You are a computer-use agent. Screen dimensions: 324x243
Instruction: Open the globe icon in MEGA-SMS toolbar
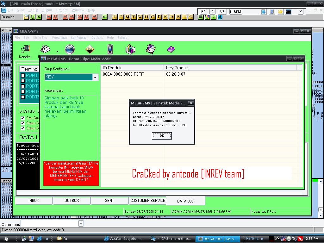point(70,49)
